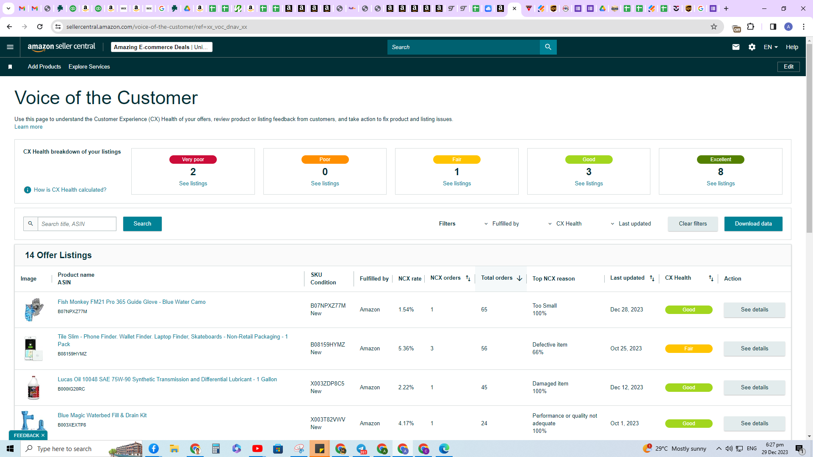This screenshot has width=813, height=457.
Task: Click Clear filters button
Action: point(693,224)
